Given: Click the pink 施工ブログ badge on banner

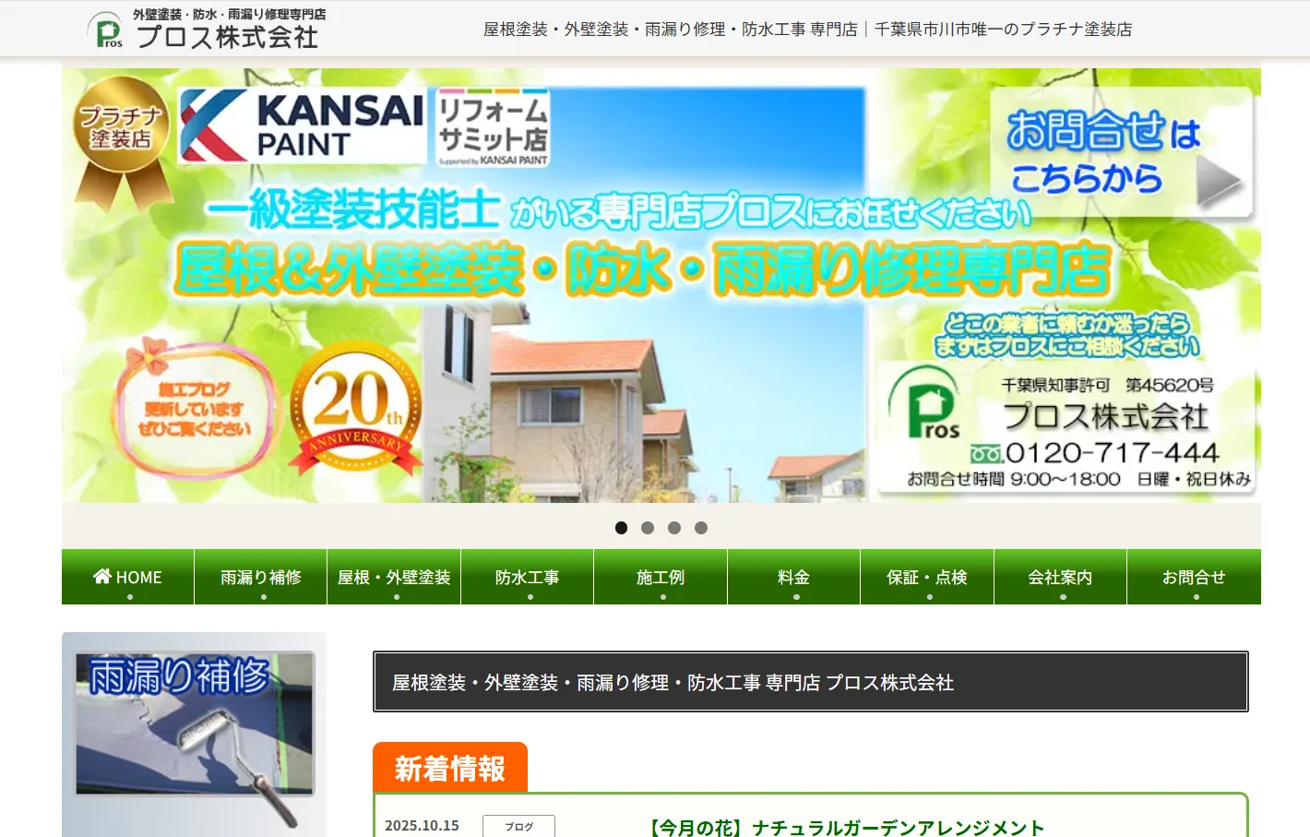Looking at the screenshot, I should pos(195,410).
